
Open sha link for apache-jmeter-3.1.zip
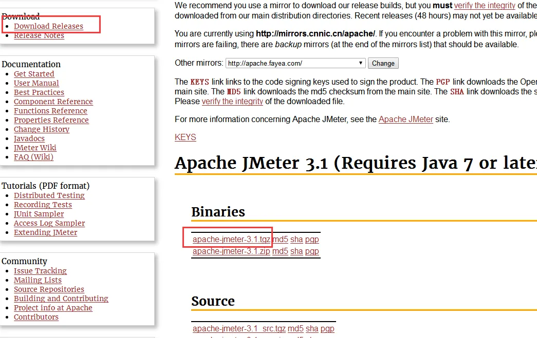point(297,251)
